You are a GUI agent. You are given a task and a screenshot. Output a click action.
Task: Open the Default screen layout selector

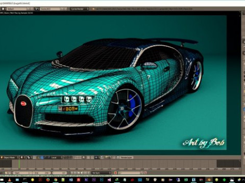pos(17,9)
